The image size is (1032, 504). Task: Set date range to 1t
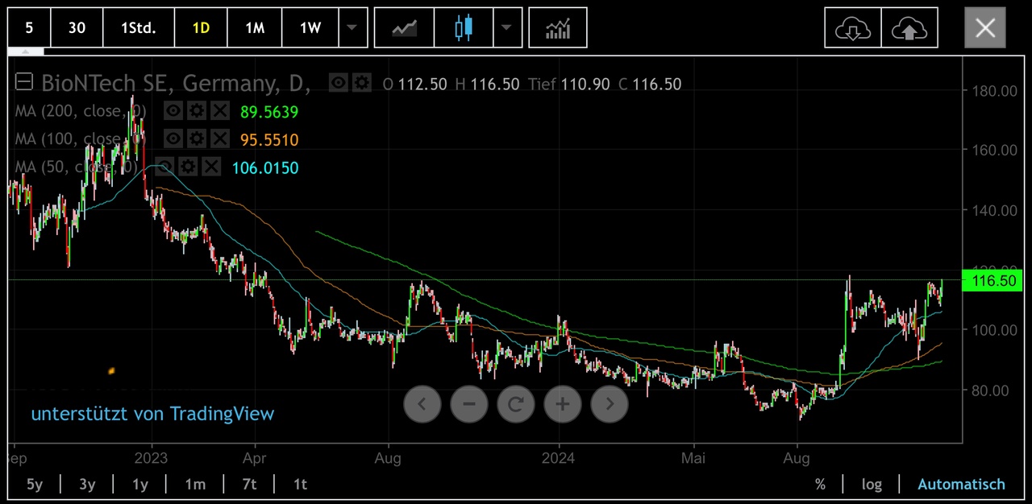click(x=300, y=484)
